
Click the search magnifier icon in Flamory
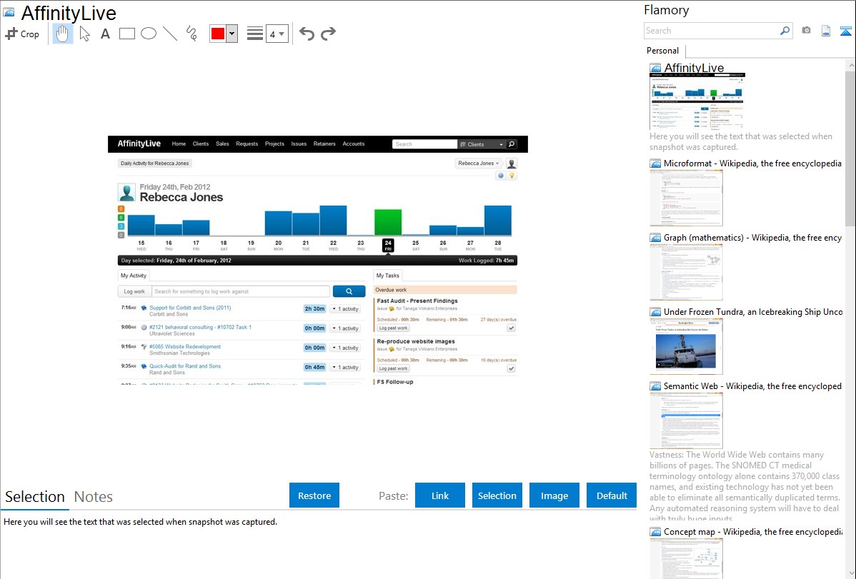[x=785, y=31]
